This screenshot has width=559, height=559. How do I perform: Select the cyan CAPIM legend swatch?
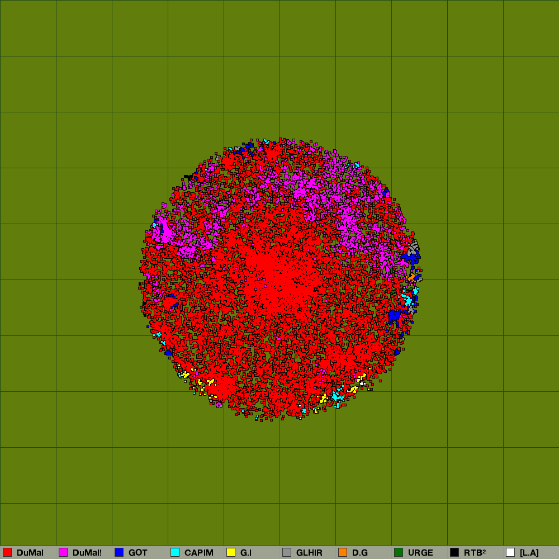pos(175,552)
